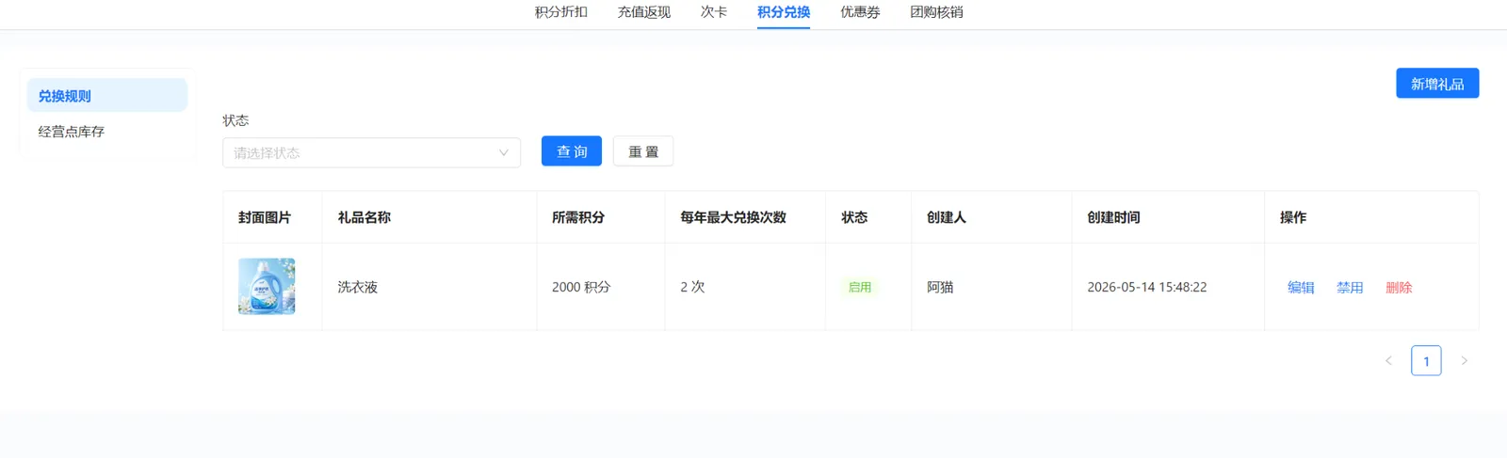Viewport: 1507px width, 458px height.
Task: Open the 充值返现 tab
Action: pos(644,12)
